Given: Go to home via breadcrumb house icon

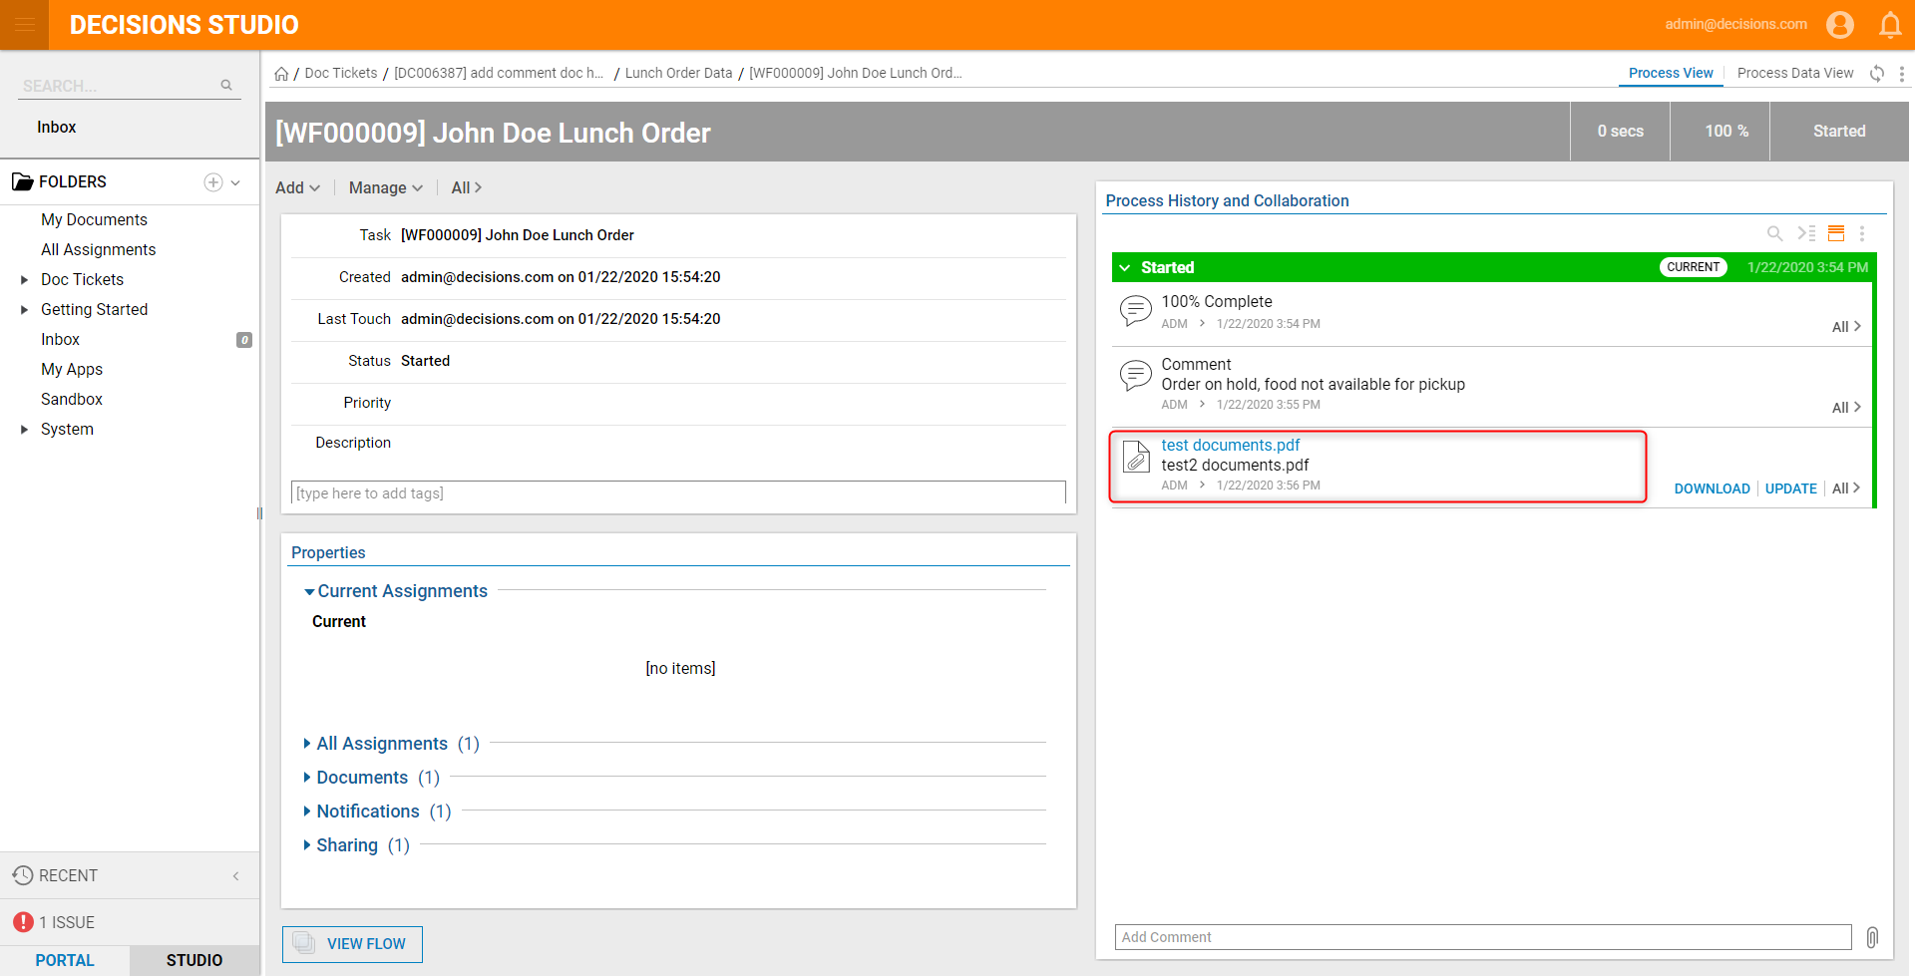Looking at the screenshot, I should coord(281,74).
